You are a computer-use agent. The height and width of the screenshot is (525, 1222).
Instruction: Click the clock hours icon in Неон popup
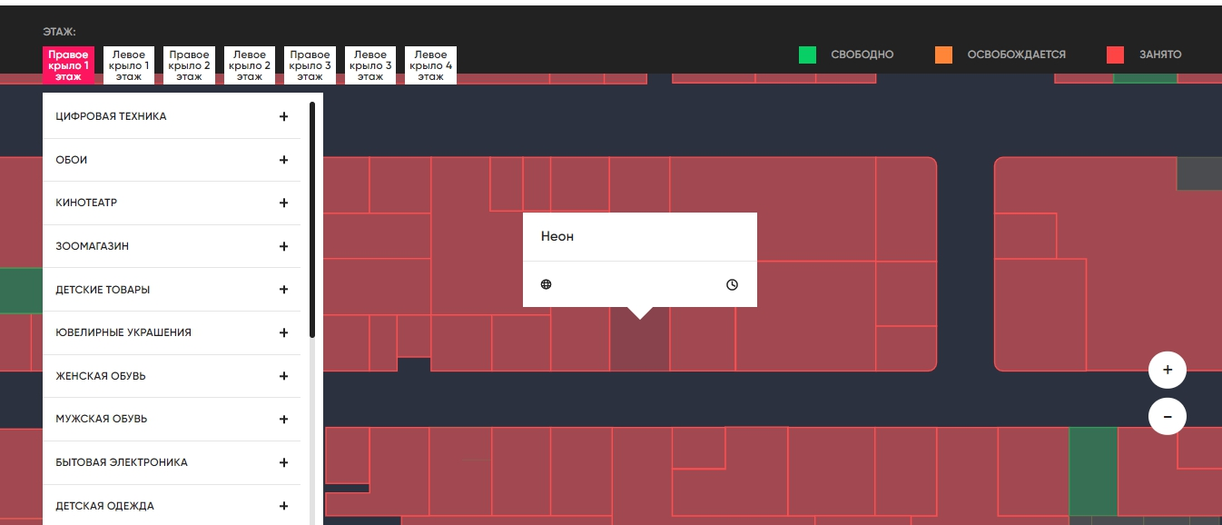[x=732, y=284]
